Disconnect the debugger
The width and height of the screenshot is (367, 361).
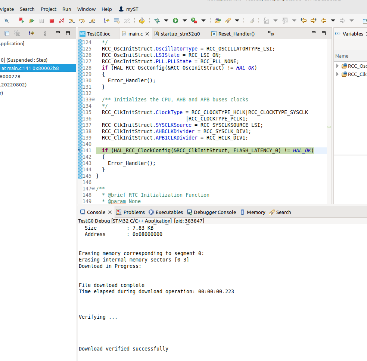(x=61, y=21)
